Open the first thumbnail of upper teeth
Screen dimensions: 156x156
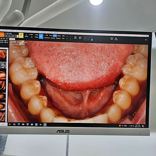3,55
